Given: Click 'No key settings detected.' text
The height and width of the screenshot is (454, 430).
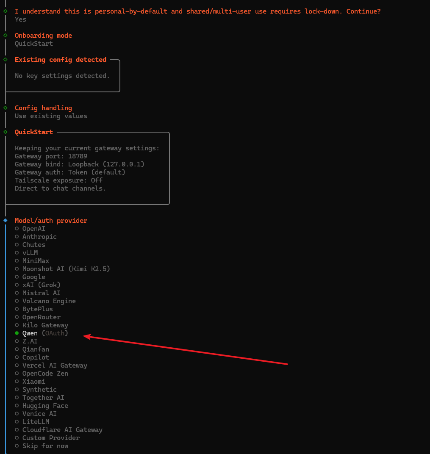Looking at the screenshot, I should [62, 76].
